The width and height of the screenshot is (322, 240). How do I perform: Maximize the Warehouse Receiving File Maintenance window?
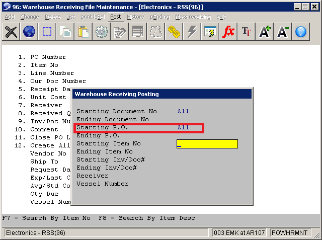click(x=305, y=7)
